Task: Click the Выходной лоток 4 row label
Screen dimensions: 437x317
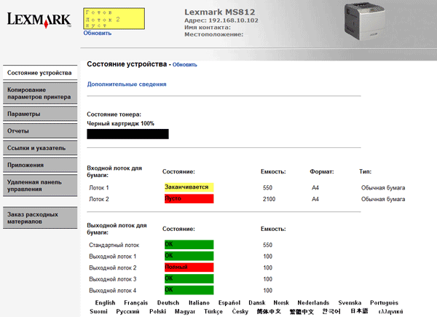Action: coord(113,291)
